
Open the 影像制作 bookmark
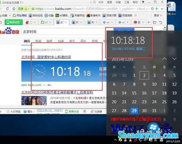coord(94,15)
